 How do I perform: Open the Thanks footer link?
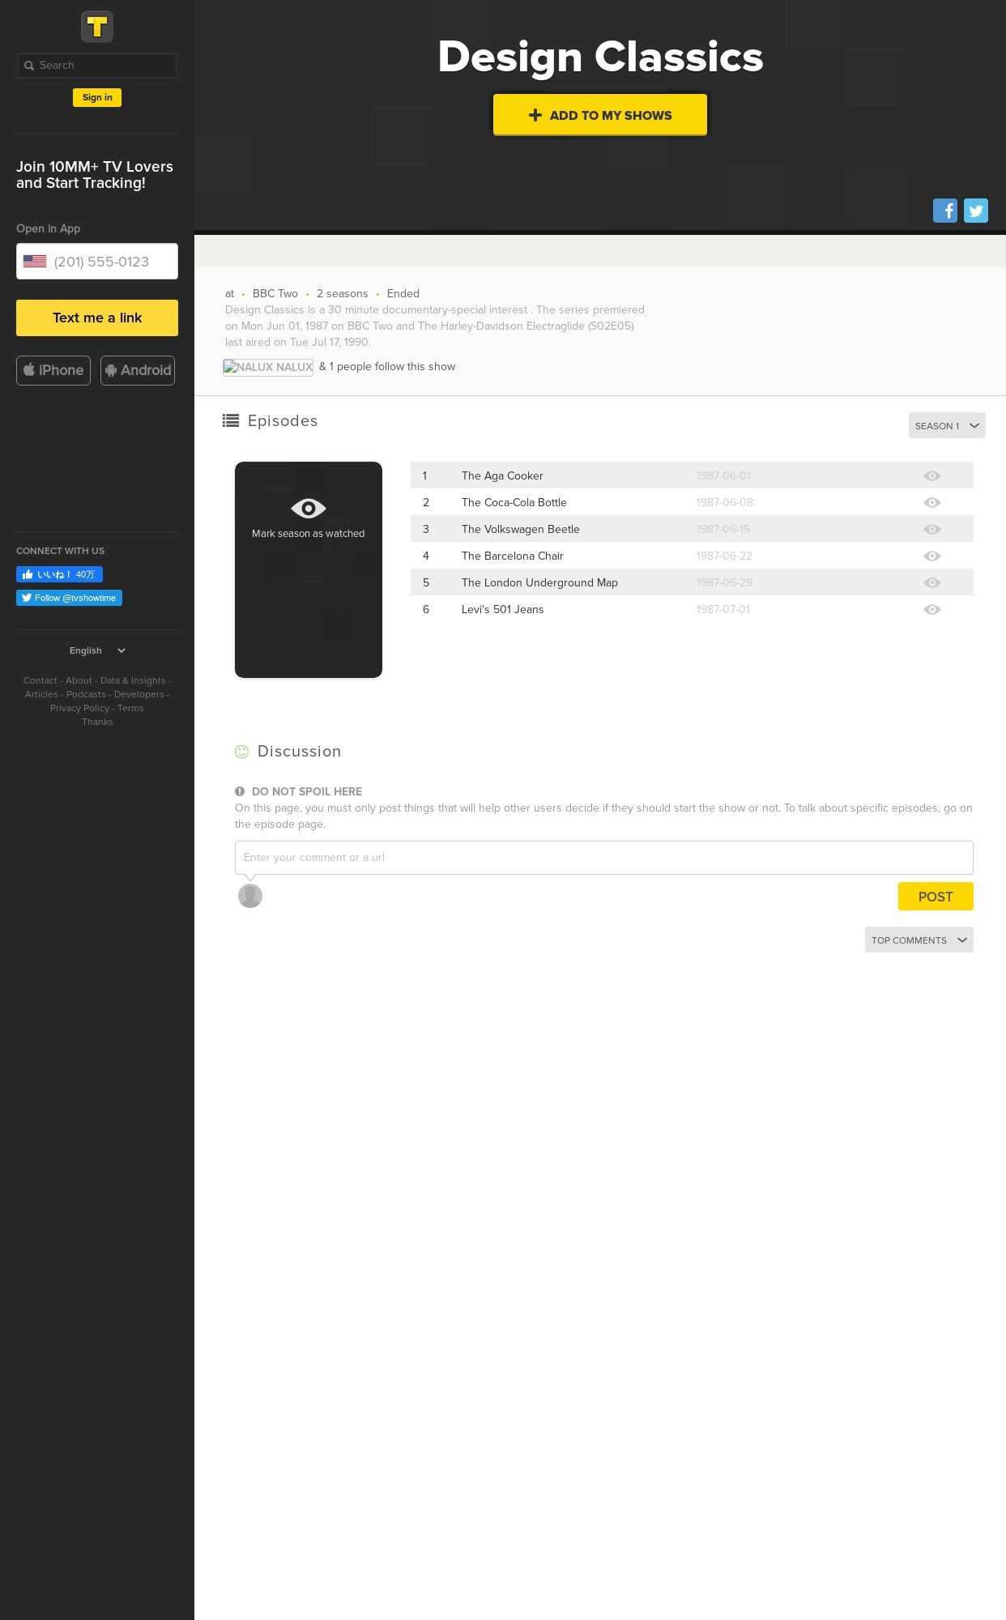pyautogui.click(x=97, y=722)
